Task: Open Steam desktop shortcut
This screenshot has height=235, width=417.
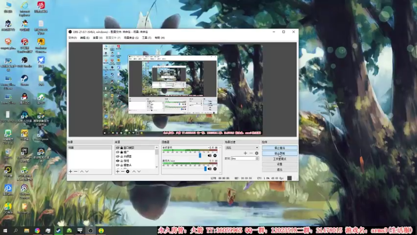Action: [x=24, y=80]
